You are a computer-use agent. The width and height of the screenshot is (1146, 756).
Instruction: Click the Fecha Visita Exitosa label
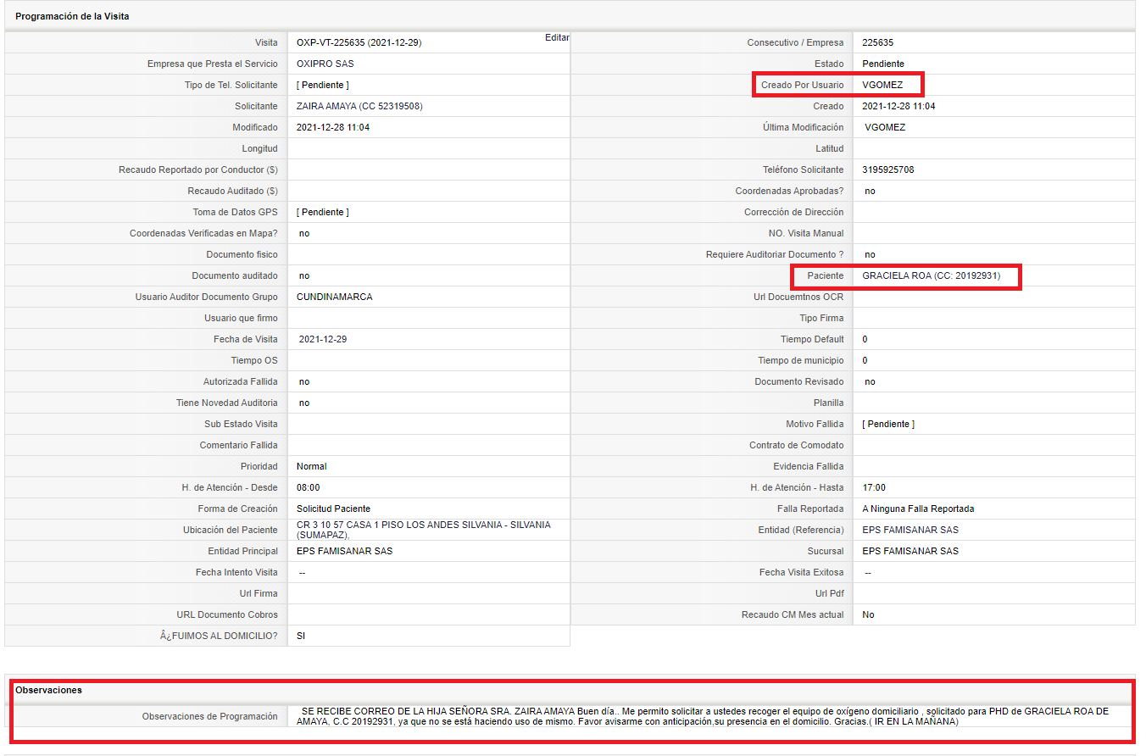(x=802, y=572)
